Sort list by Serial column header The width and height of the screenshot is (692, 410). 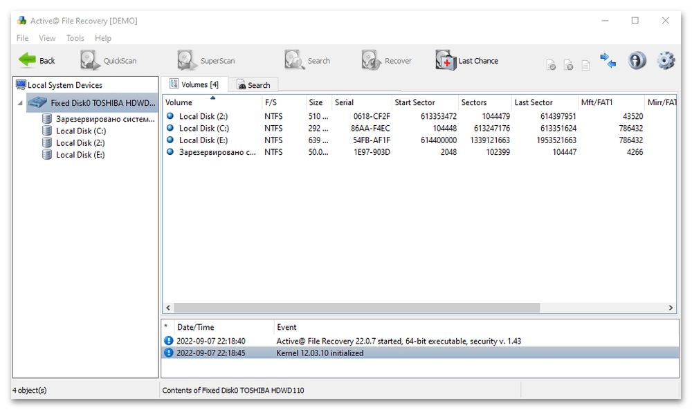point(344,102)
